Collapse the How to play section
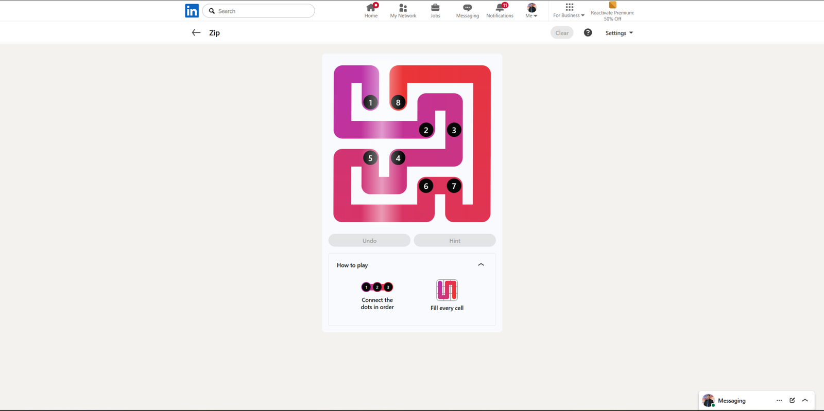 tap(481, 265)
